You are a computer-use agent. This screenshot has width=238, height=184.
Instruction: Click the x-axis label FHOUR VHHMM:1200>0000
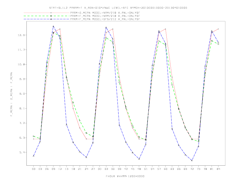(125, 176)
